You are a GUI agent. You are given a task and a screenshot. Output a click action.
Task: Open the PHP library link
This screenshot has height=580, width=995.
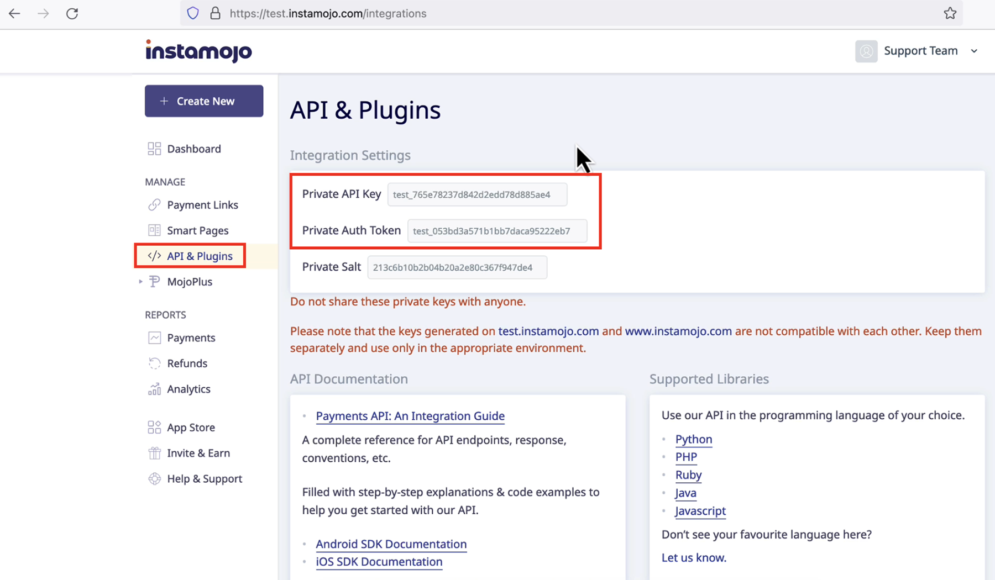(686, 457)
